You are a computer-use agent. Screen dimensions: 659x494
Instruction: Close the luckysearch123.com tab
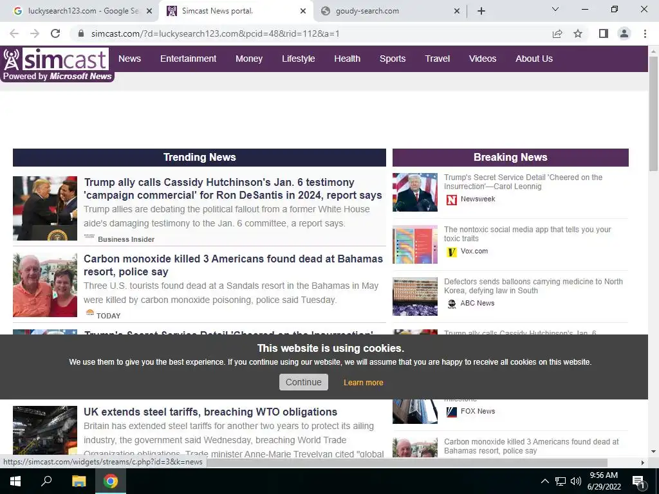(149, 12)
